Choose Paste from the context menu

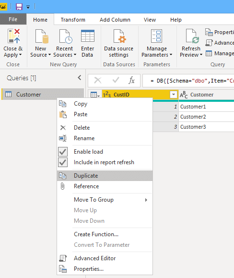(x=105, y=114)
